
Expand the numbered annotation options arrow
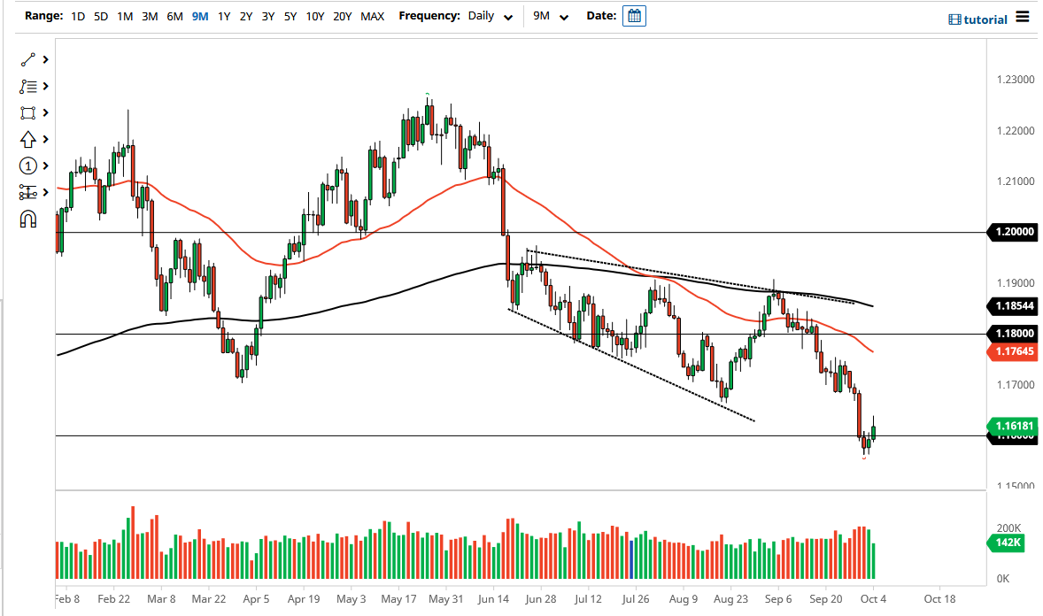45,166
